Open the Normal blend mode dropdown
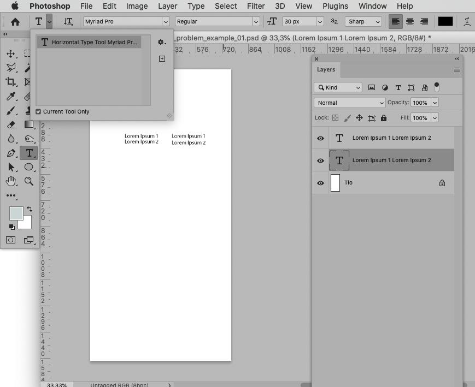The width and height of the screenshot is (475, 387). [349, 103]
